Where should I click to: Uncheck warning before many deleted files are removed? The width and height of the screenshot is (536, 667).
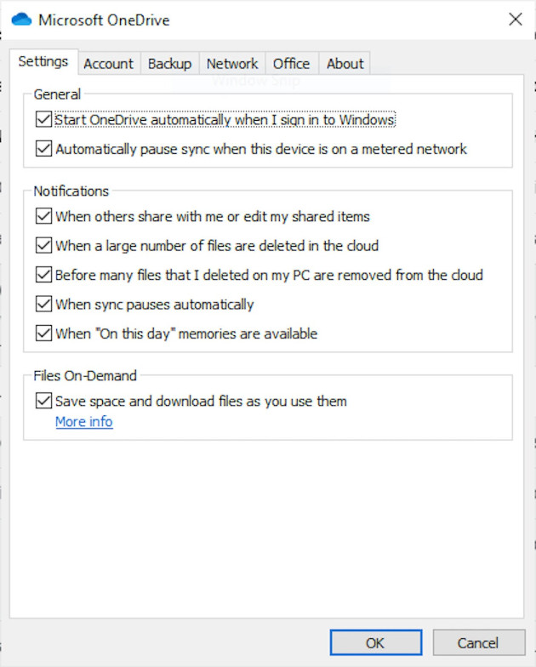coord(44,275)
